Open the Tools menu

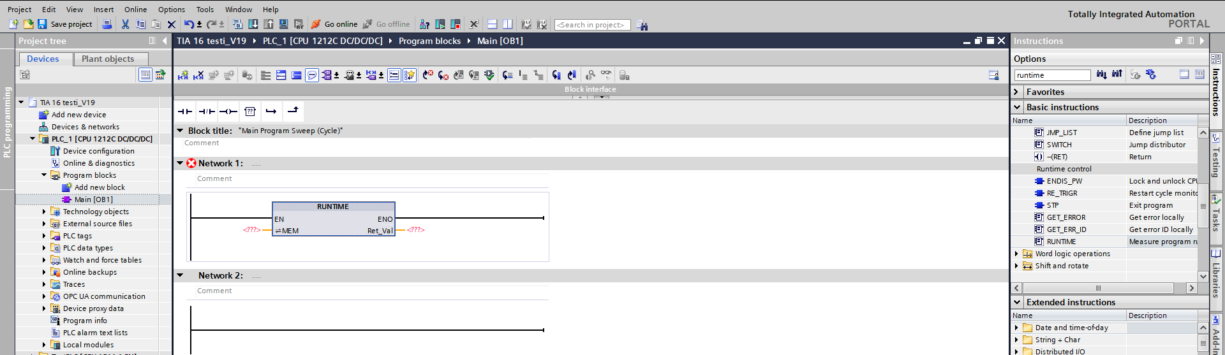(205, 10)
